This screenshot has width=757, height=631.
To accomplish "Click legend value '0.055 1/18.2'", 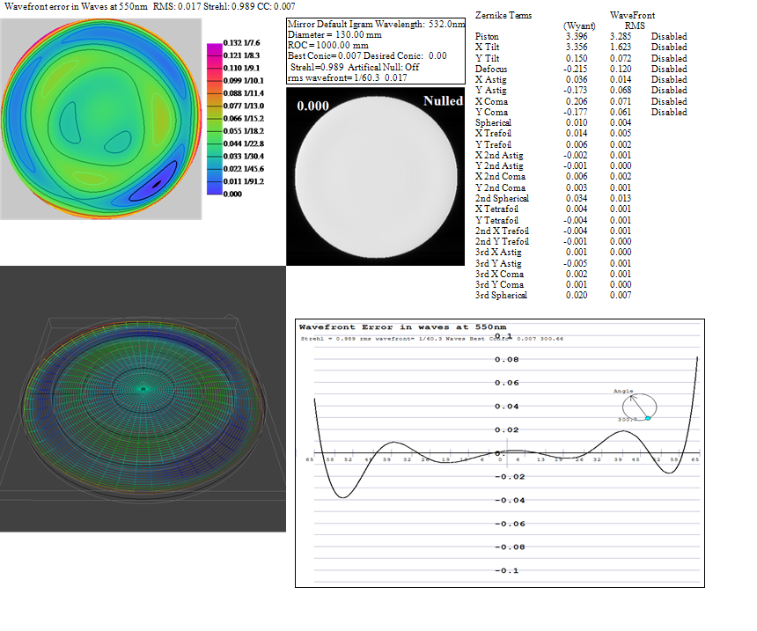I will 243,131.
